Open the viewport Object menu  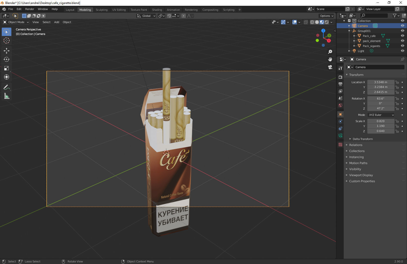point(67,22)
